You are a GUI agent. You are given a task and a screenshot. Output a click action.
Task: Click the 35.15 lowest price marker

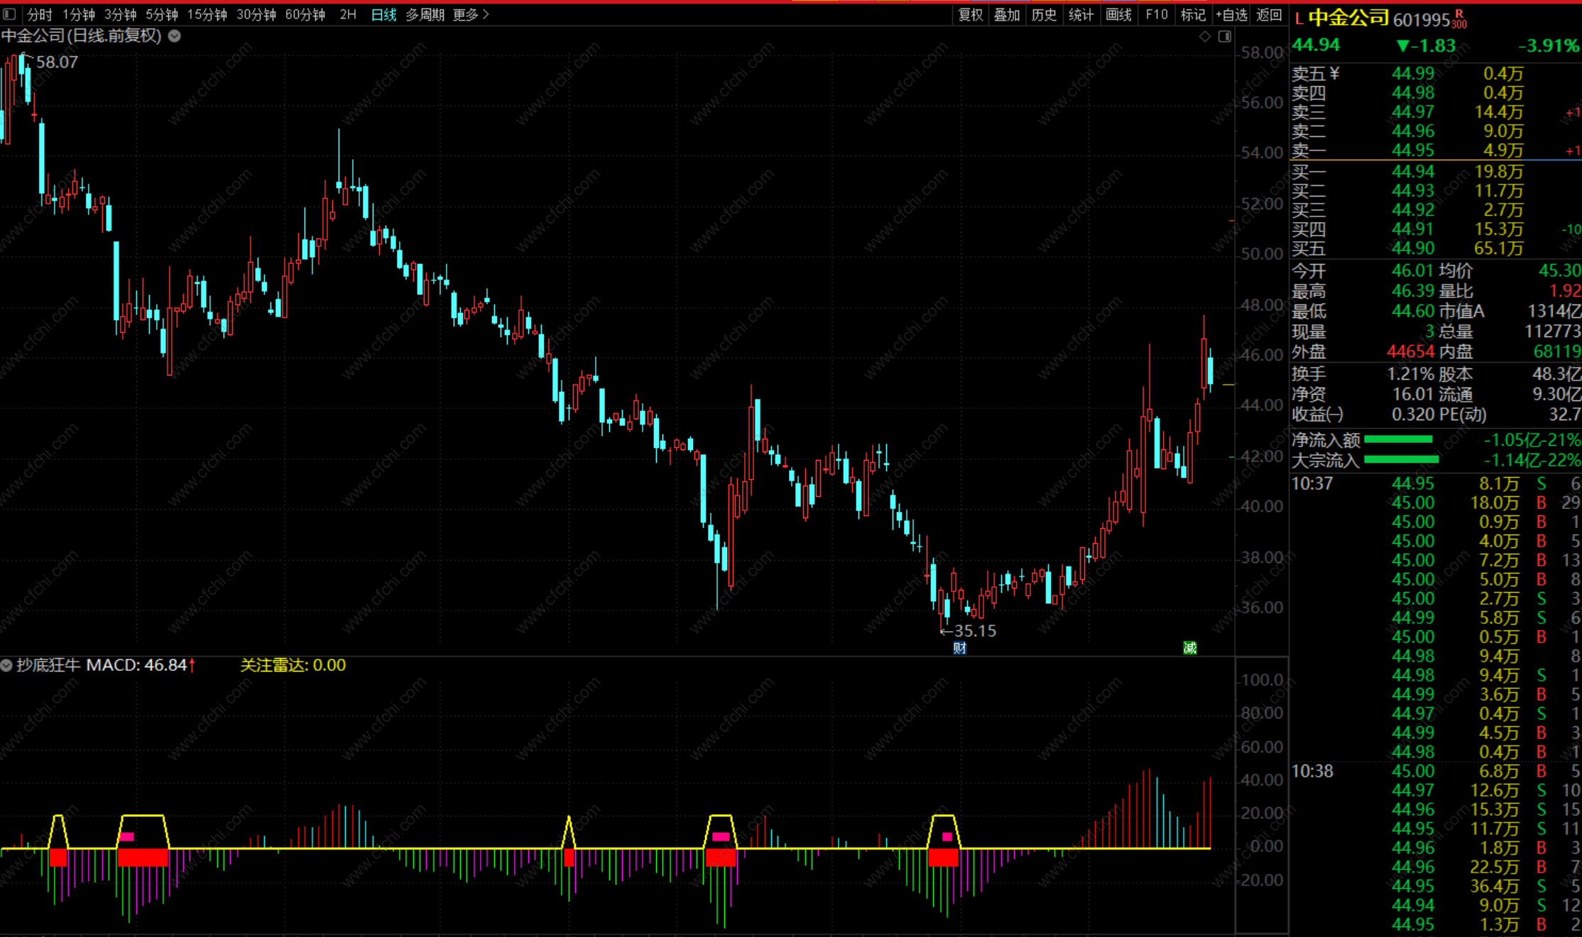click(973, 630)
